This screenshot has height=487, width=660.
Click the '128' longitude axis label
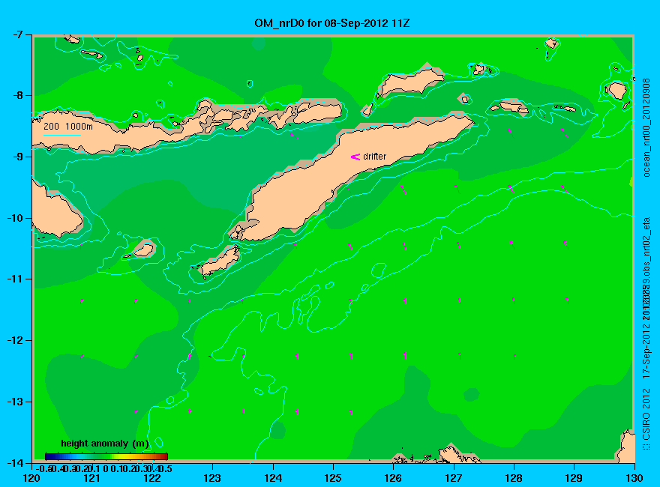514,478
